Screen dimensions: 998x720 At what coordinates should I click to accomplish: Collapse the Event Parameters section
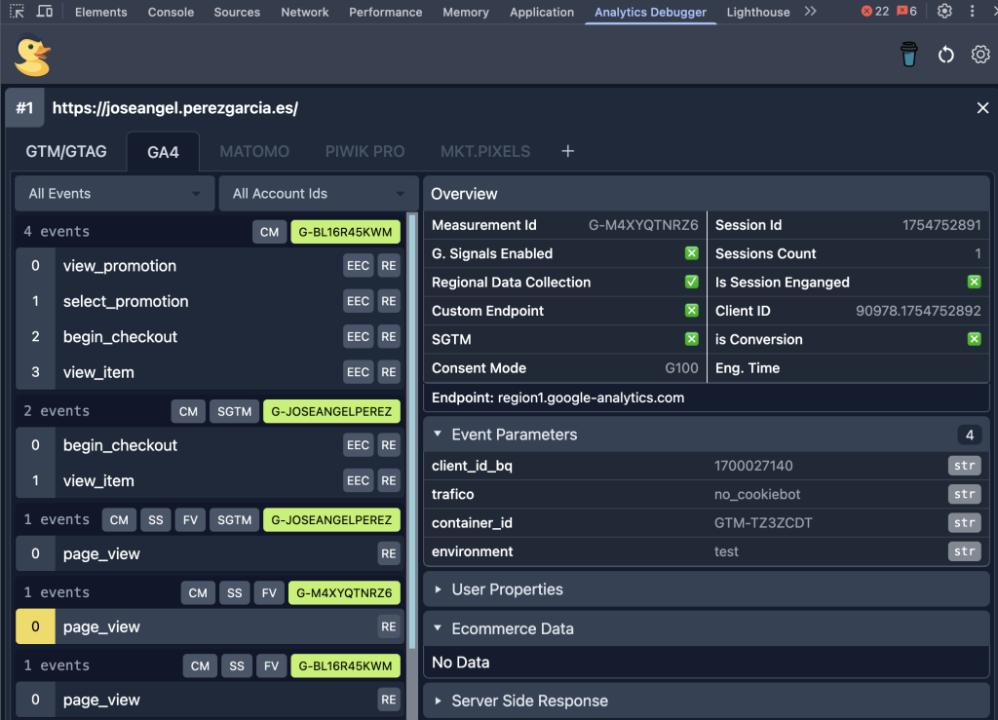(x=707, y=436)
